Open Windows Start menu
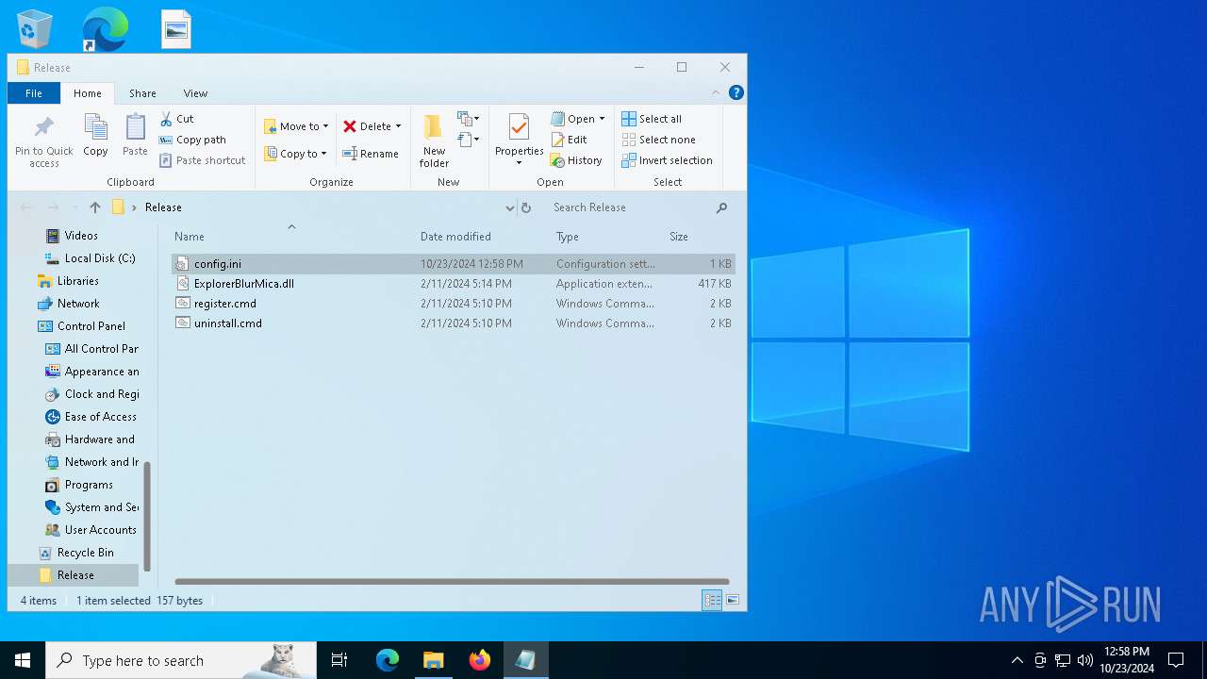Image resolution: width=1207 pixels, height=679 pixels. coord(23,660)
